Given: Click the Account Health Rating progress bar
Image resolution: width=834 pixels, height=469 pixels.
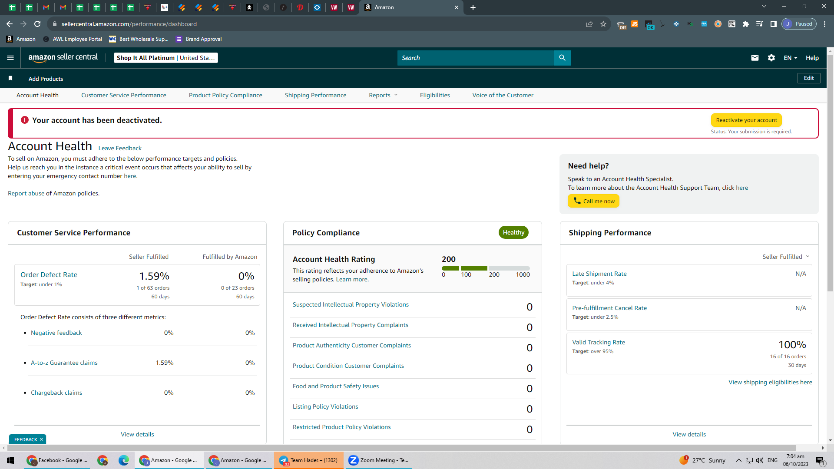Looking at the screenshot, I should click(486, 268).
